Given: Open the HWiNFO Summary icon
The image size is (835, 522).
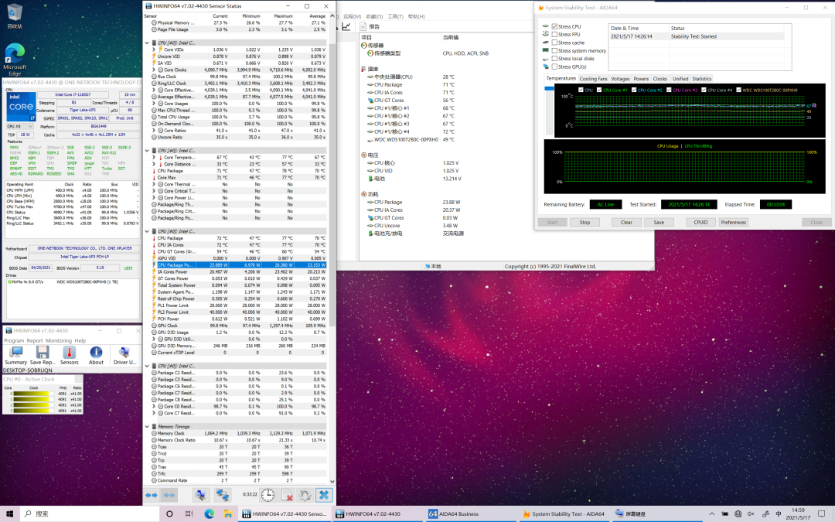Looking at the screenshot, I should (15, 353).
